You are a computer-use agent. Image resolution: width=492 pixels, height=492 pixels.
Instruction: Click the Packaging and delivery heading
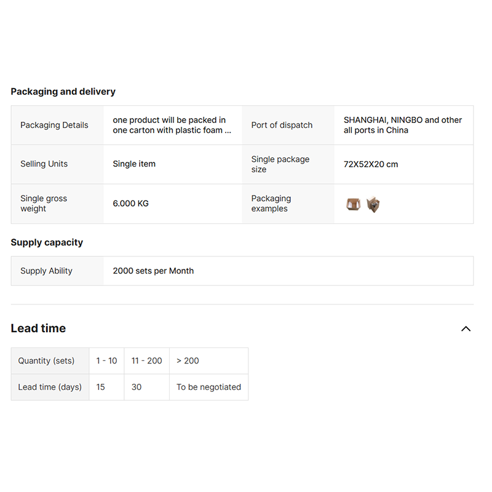pyautogui.click(x=63, y=92)
